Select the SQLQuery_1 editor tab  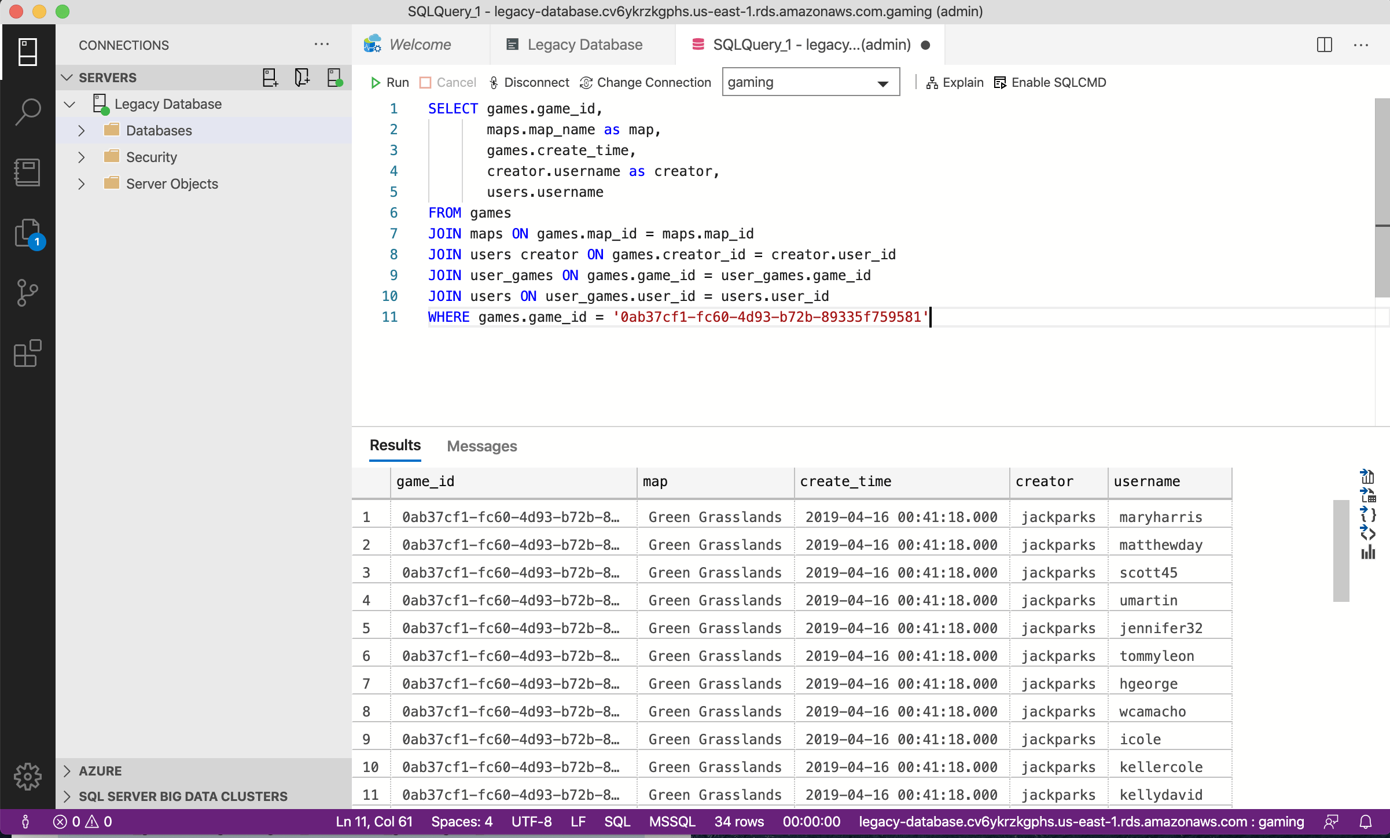pyautogui.click(x=810, y=45)
